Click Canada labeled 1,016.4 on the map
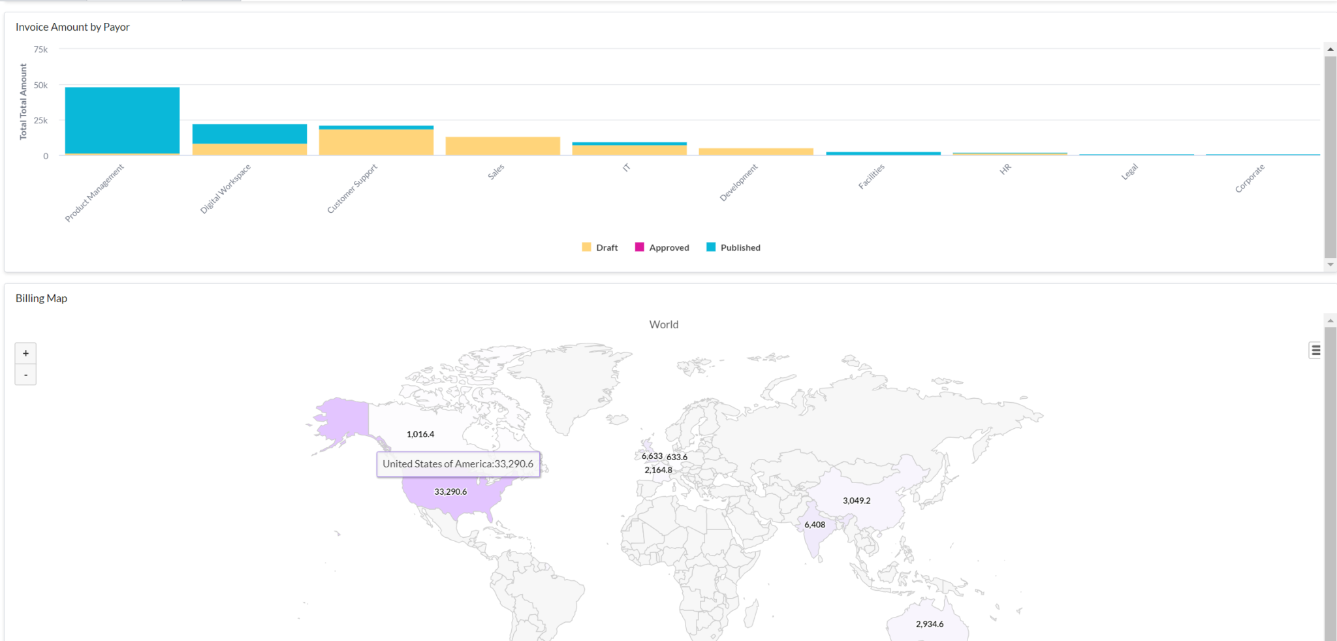This screenshot has width=1337, height=641. (431, 424)
